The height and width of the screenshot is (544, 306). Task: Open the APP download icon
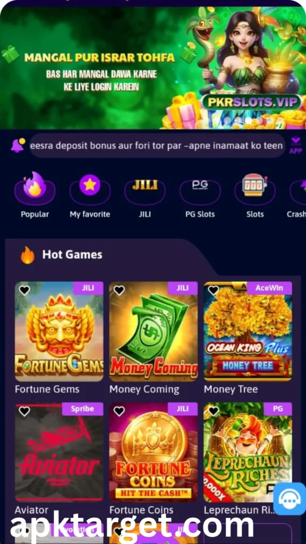pos(295,145)
